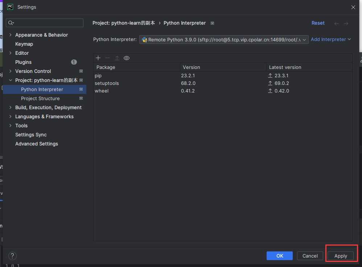Click the Apply button

click(x=341, y=256)
